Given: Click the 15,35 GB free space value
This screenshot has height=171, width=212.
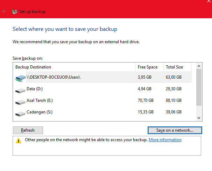Looking at the screenshot, I should pyautogui.click(x=146, y=112).
